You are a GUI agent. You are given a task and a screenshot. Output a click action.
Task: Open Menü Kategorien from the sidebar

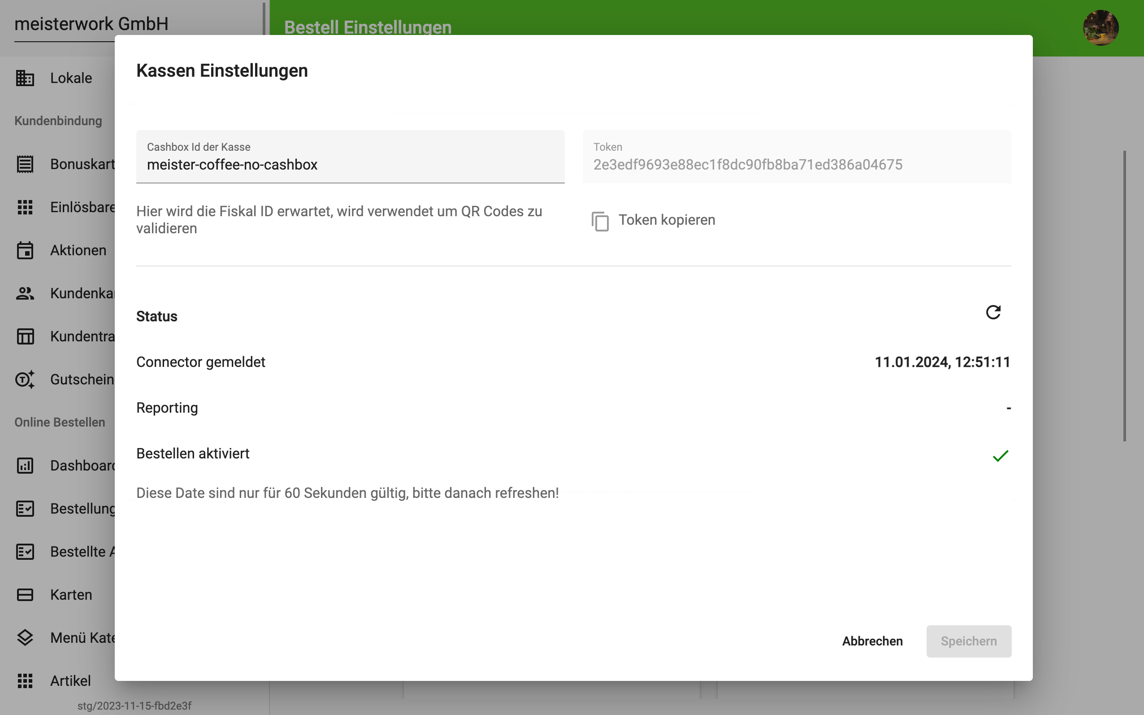click(25, 637)
